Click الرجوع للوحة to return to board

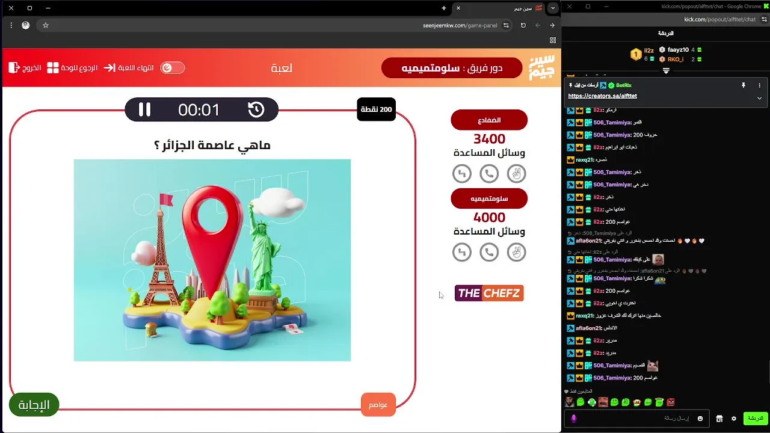pyautogui.click(x=72, y=68)
